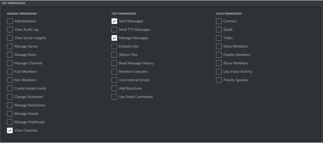Select the Ban Members checkbox
Image resolution: width=323 pixels, height=143 pixels.
(10, 80)
